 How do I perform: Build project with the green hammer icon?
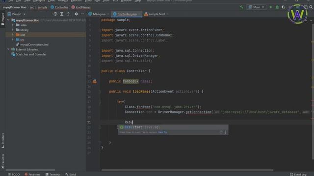[x=241, y=7]
